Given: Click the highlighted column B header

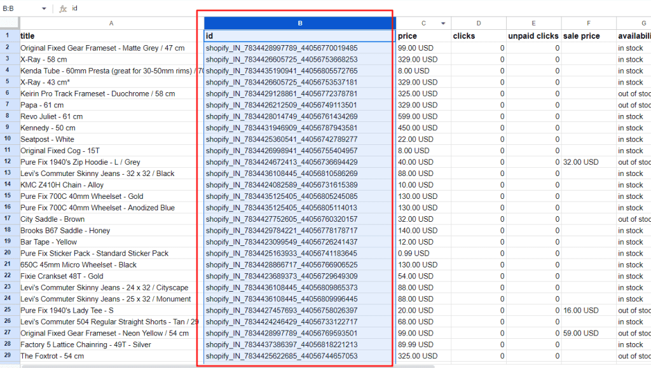Looking at the screenshot, I should [x=299, y=23].
